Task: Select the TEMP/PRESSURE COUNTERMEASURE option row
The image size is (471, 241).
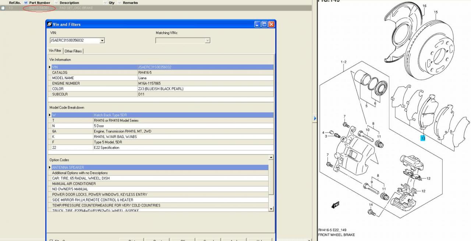Action: click(158, 205)
